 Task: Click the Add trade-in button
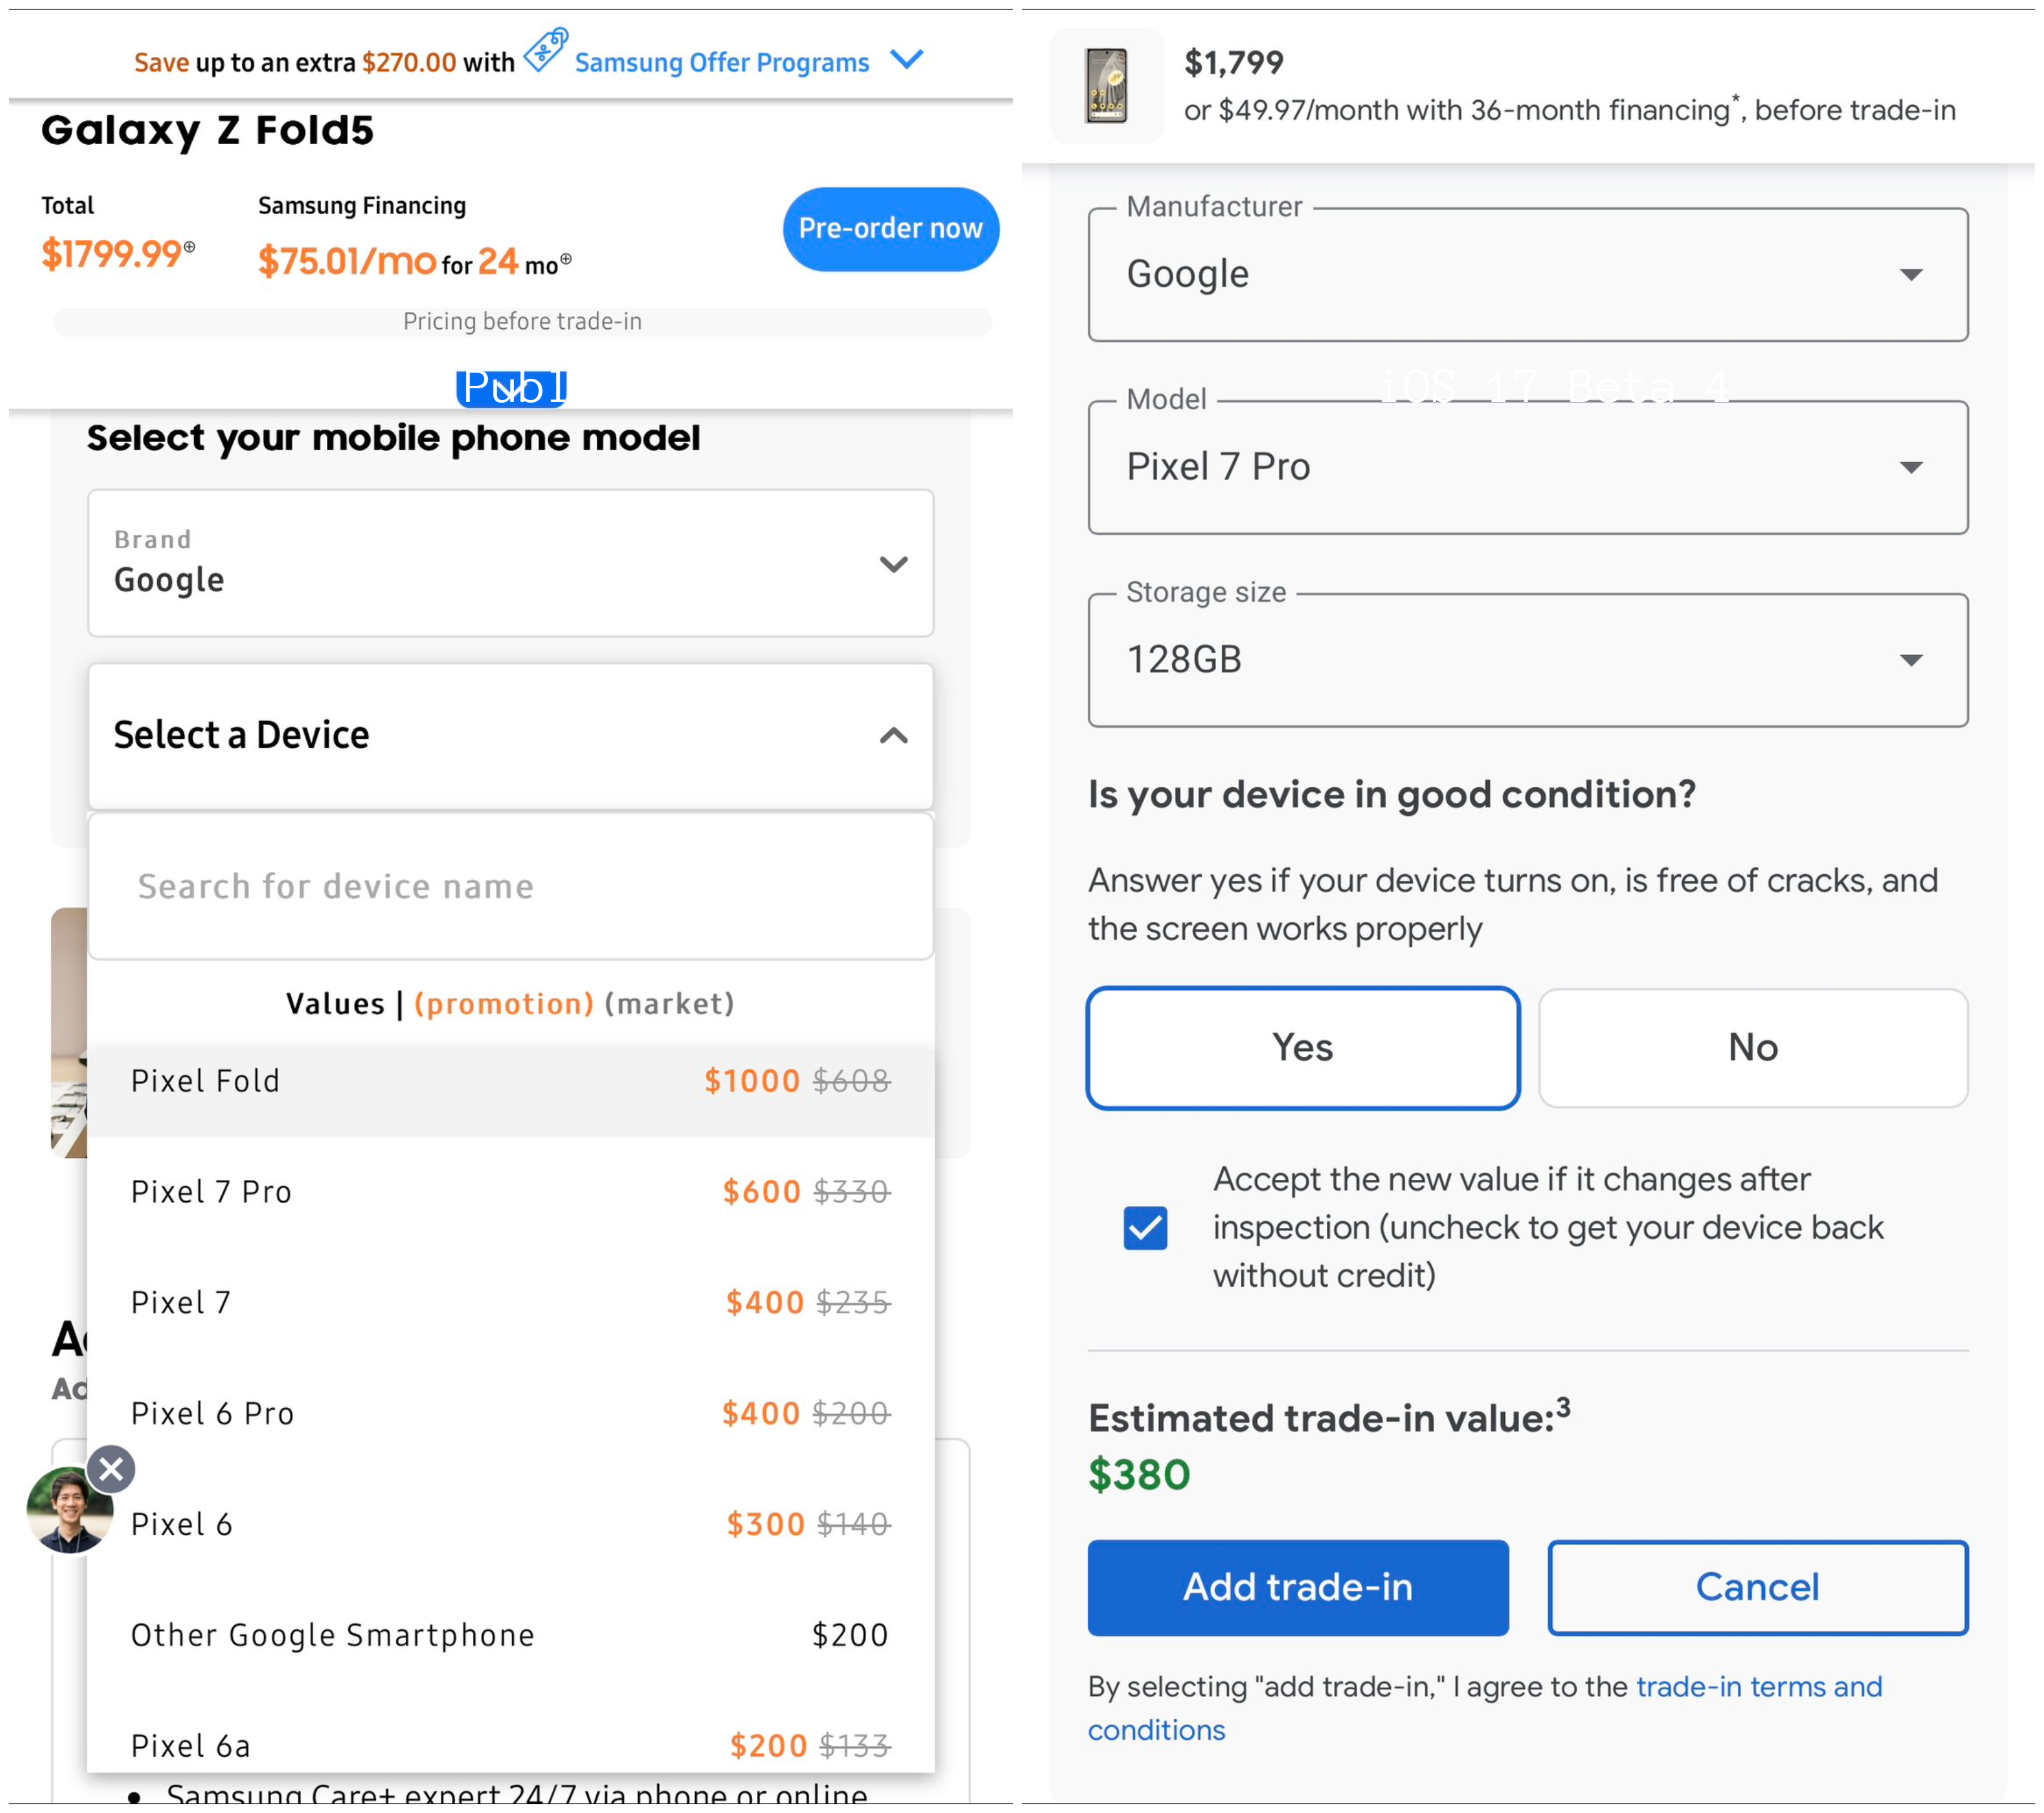(1297, 1587)
